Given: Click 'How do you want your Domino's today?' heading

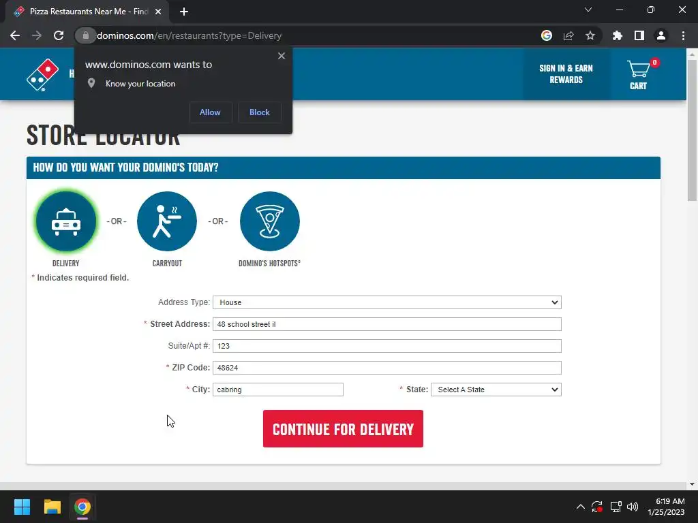Looking at the screenshot, I should pyautogui.click(x=125, y=168).
